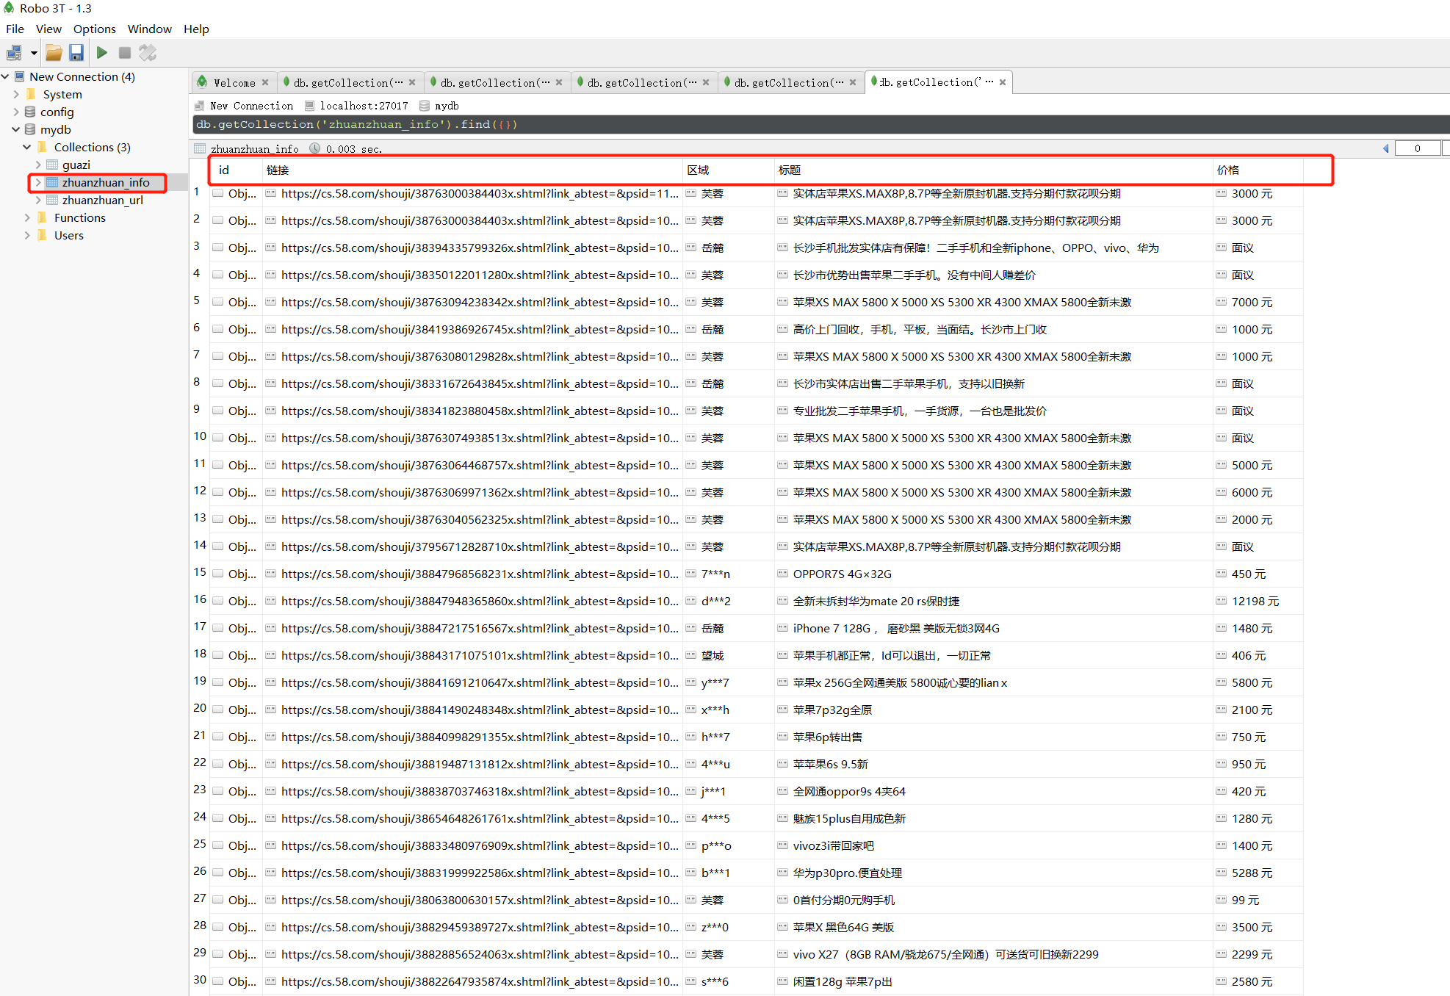Expand the Users folder node
This screenshot has width=1450, height=996.
pos(27,235)
